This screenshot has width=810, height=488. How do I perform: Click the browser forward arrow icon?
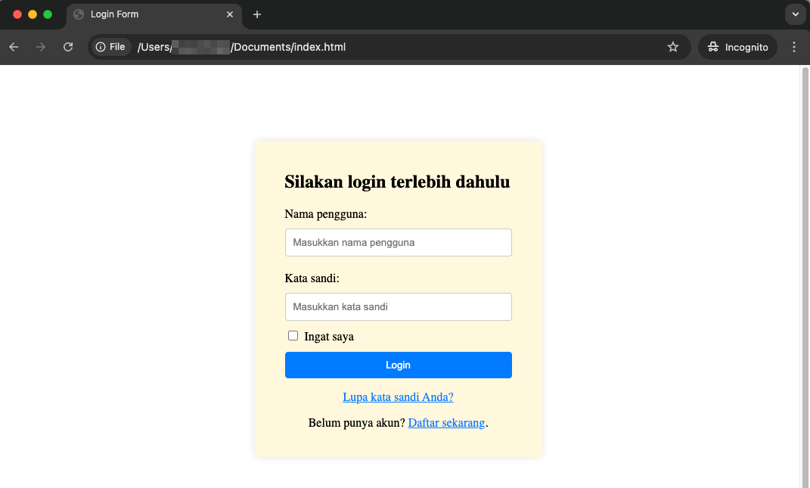[x=41, y=47]
